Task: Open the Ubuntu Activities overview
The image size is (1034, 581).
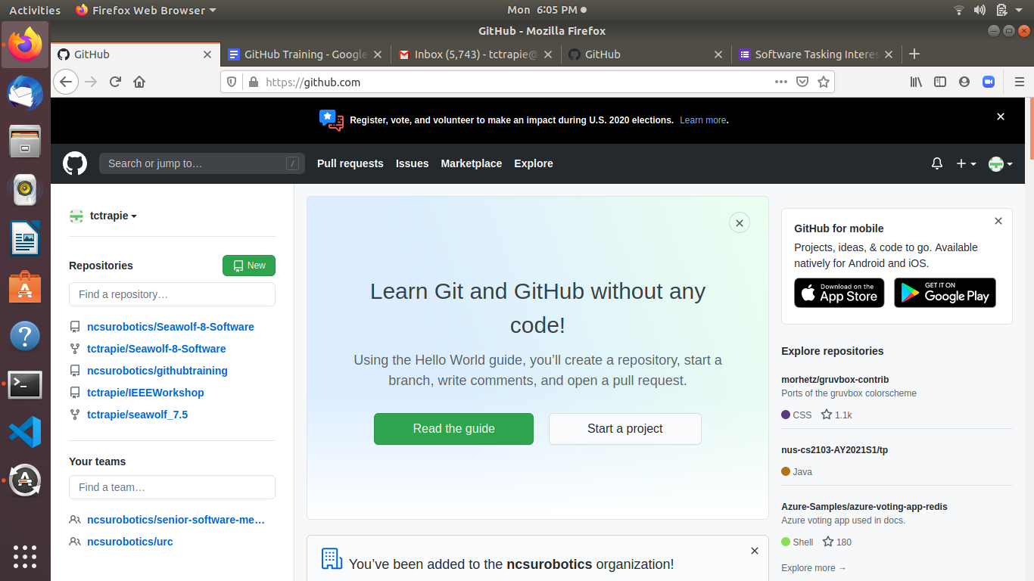Action: pyautogui.click(x=35, y=10)
